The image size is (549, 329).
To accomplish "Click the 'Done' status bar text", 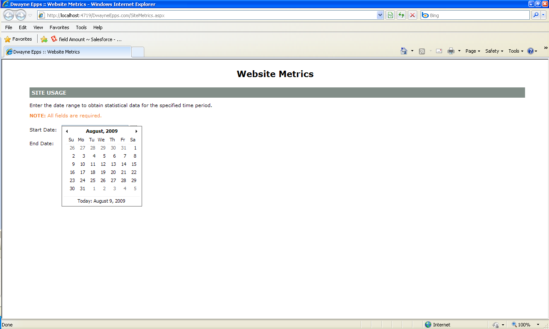I will [7, 325].
